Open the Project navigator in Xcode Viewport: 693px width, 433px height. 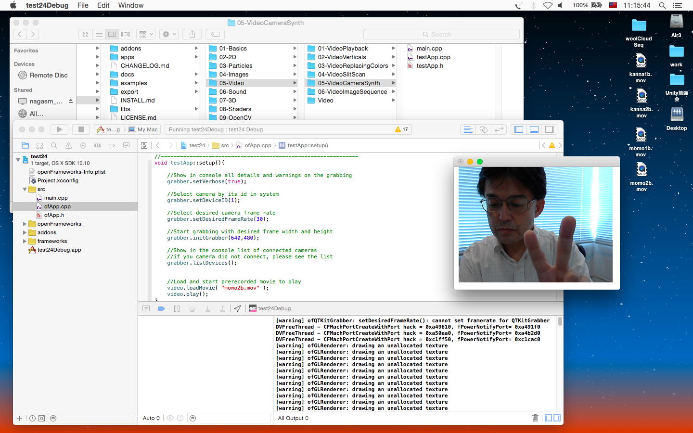(x=26, y=145)
